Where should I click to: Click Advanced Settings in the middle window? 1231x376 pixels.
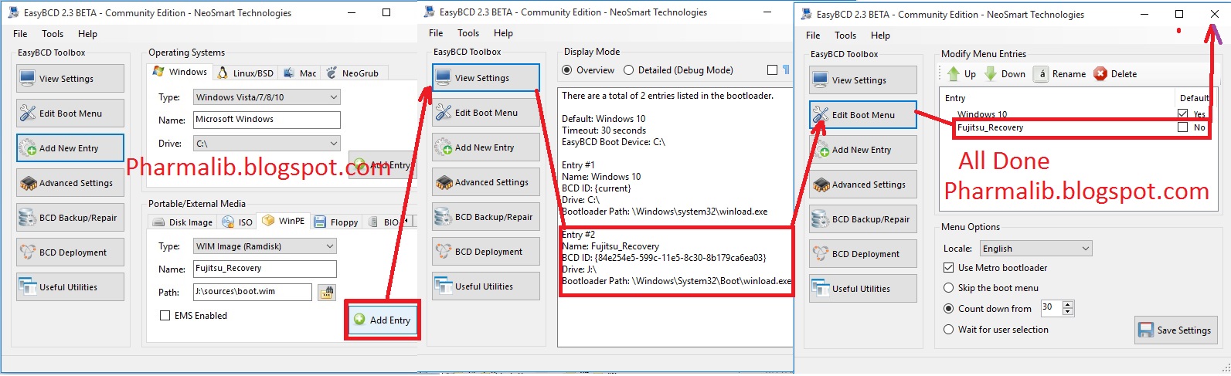click(486, 182)
